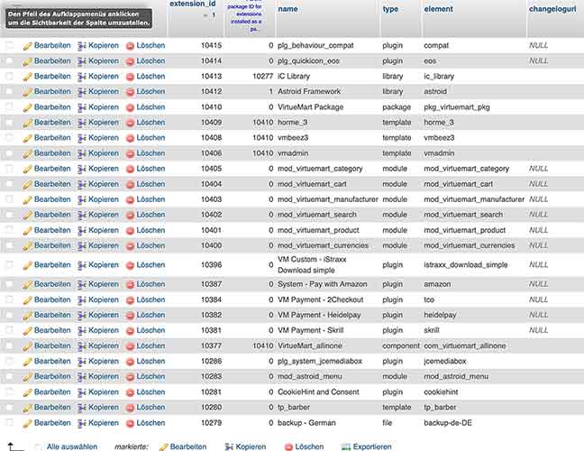Screen dimensions: 584x451
Task: Click pencil icon for mod_virtuemart_product row
Action: (27, 231)
